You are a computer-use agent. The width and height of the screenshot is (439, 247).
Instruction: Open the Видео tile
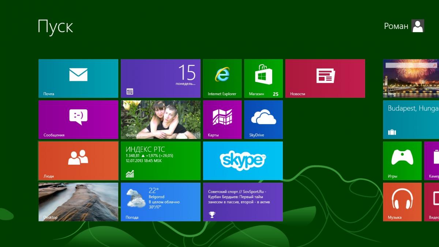[x=432, y=202]
